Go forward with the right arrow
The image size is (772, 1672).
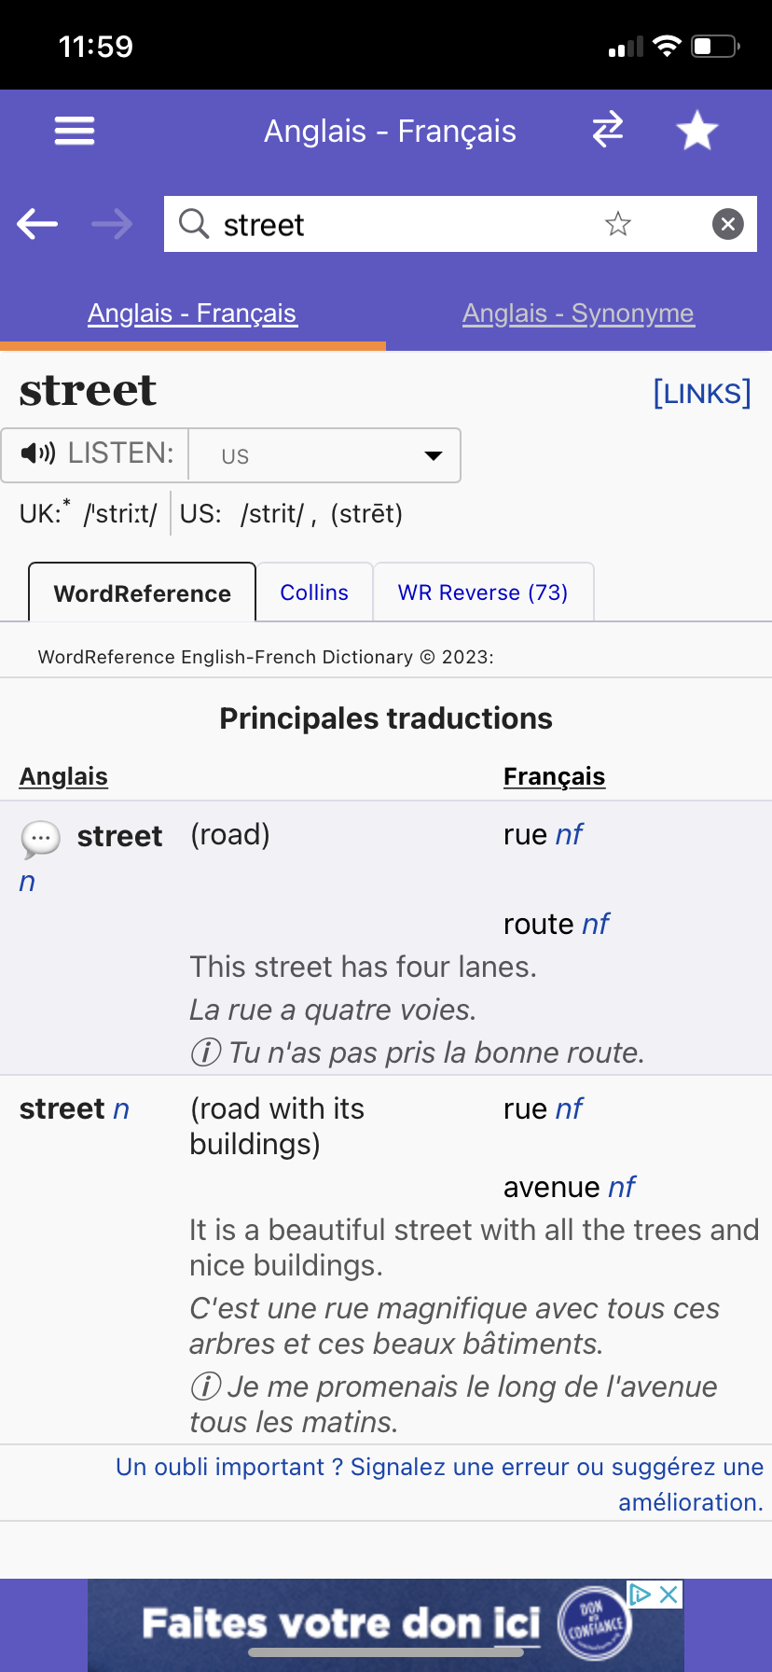112,224
